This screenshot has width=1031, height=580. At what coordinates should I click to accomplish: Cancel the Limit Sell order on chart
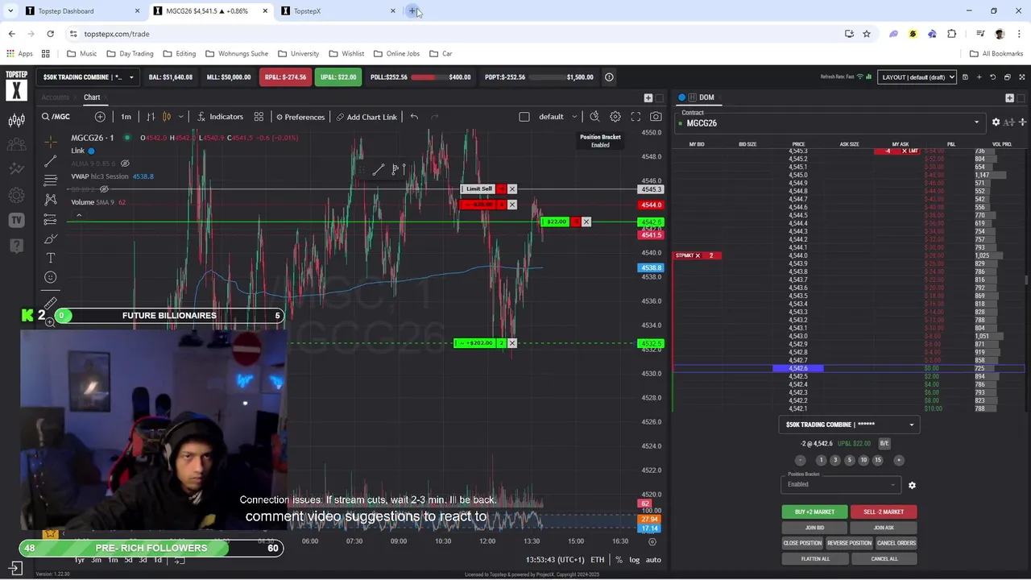512,189
